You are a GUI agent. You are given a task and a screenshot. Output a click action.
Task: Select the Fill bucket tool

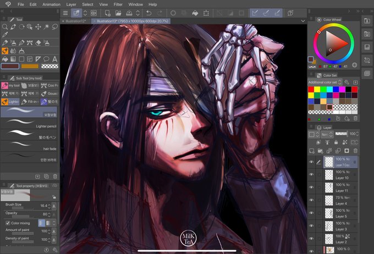5,59
